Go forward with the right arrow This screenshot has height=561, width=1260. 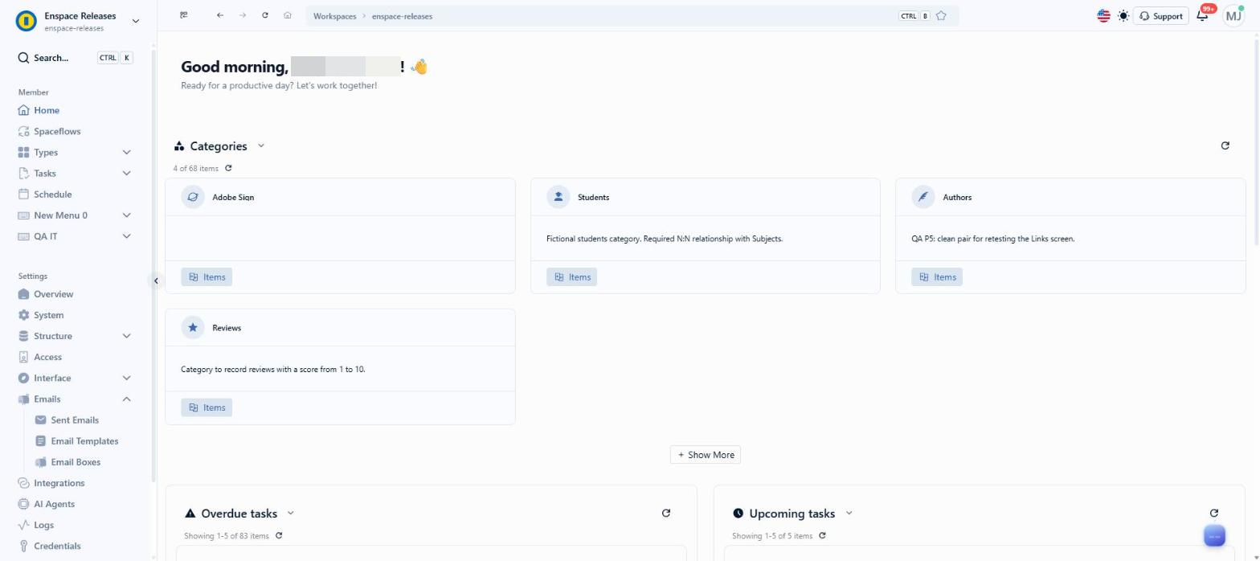[242, 15]
